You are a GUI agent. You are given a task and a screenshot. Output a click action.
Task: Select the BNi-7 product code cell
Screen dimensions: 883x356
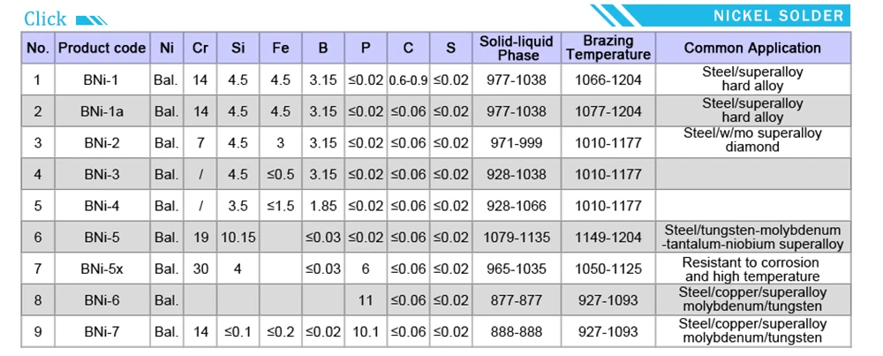(x=102, y=332)
